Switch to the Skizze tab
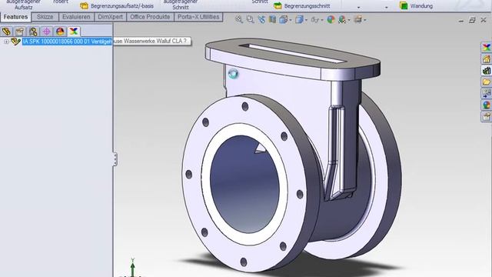492x277 pixels. pyautogui.click(x=45, y=17)
